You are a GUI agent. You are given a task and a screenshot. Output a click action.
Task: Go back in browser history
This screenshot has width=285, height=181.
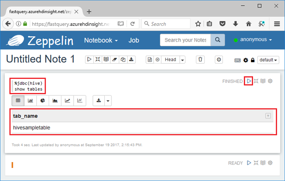pyautogui.click(x=8, y=24)
